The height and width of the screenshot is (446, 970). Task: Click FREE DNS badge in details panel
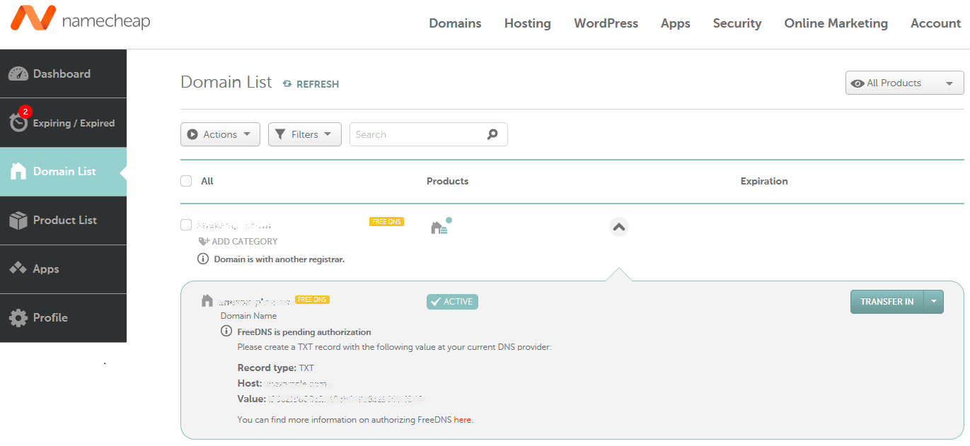point(312,300)
